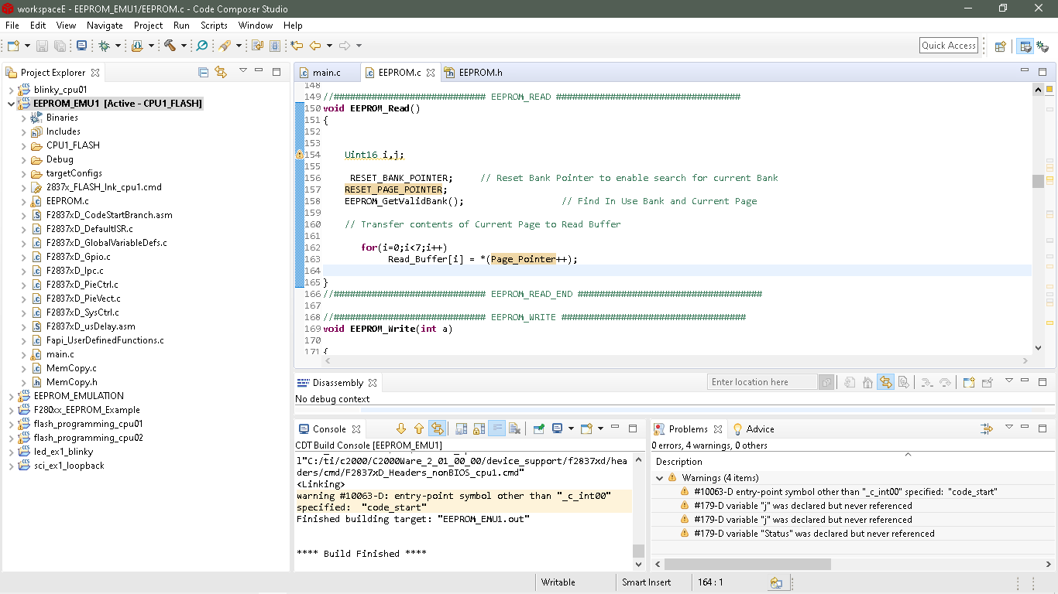The width and height of the screenshot is (1058, 594).
Task: Toggle Link with Editor in Project Explorer
Action: (x=219, y=71)
